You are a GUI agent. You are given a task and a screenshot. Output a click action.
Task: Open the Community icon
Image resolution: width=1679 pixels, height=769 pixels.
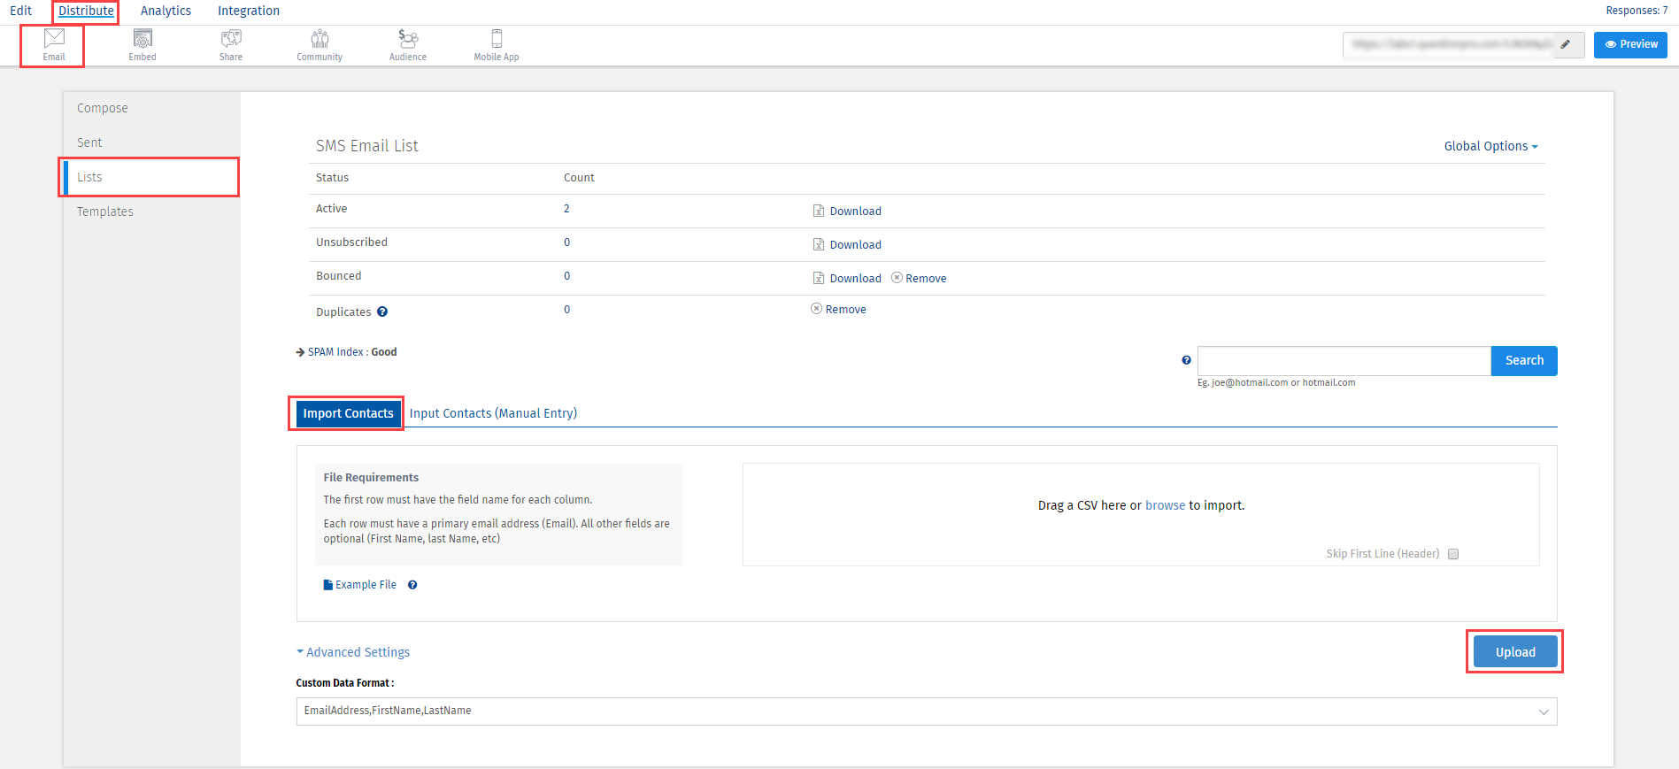click(x=320, y=44)
